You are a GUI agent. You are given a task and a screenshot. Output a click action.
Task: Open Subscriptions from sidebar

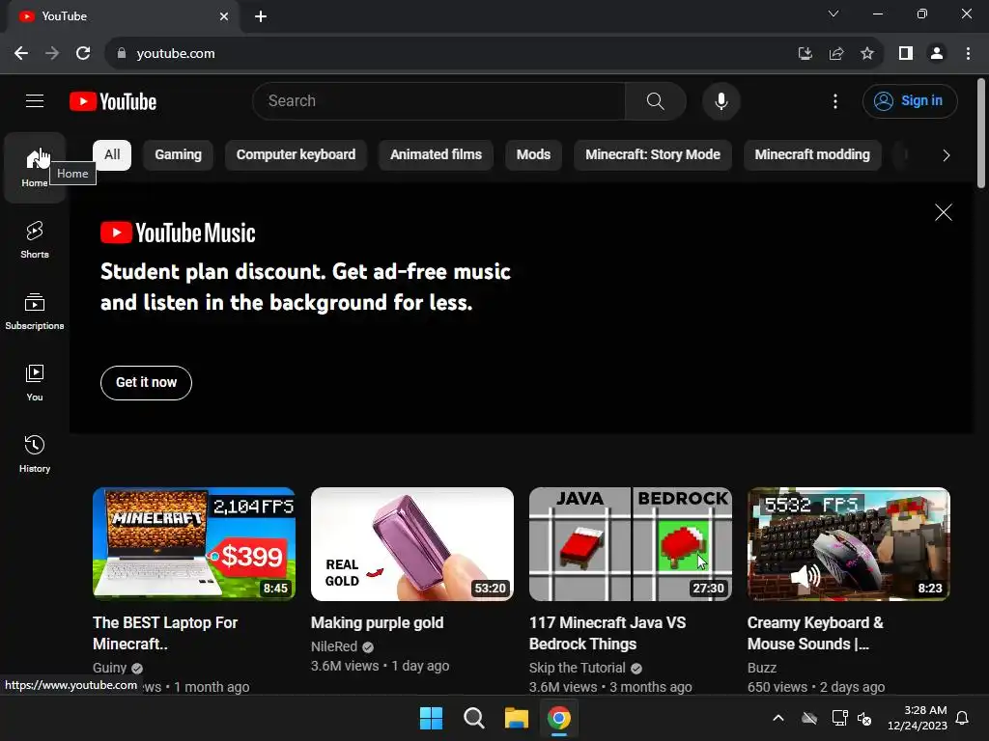click(35, 312)
